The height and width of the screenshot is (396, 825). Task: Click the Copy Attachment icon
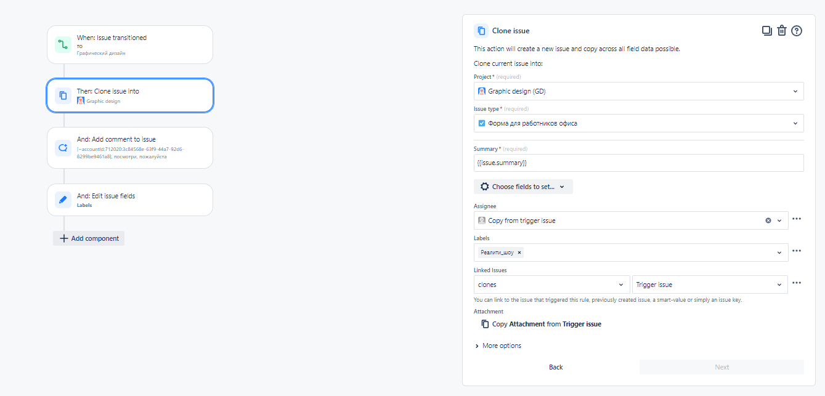(x=485, y=324)
